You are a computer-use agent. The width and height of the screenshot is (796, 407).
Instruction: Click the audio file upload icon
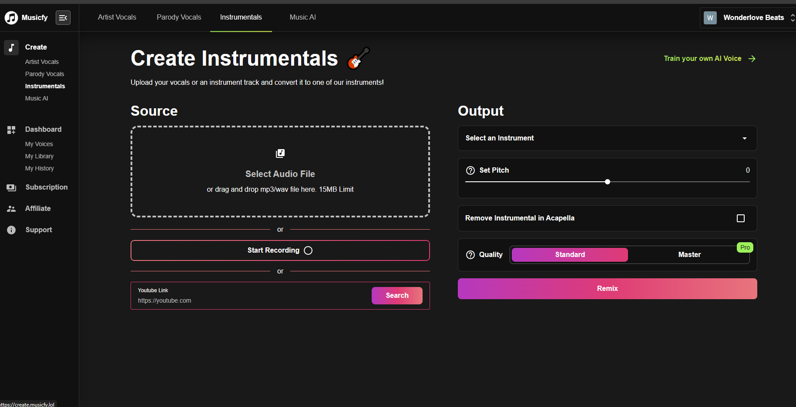(280, 153)
